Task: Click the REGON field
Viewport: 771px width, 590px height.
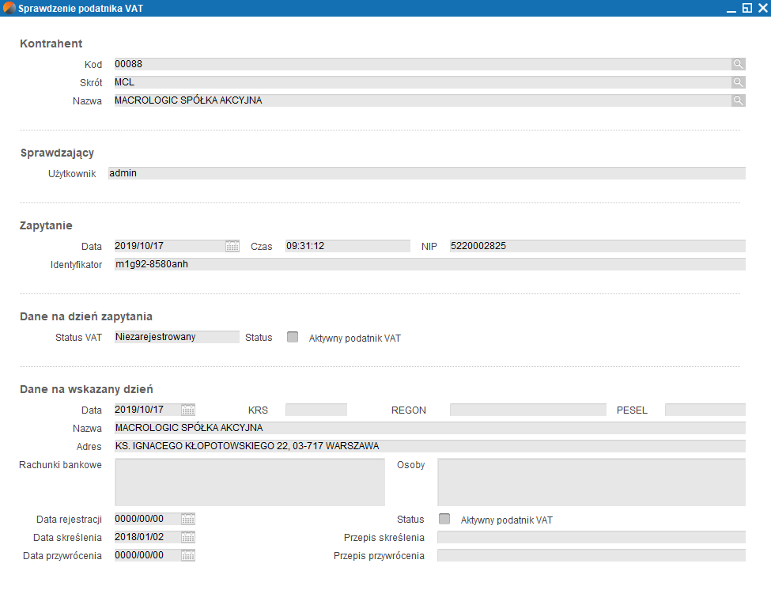Action: pos(527,410)
